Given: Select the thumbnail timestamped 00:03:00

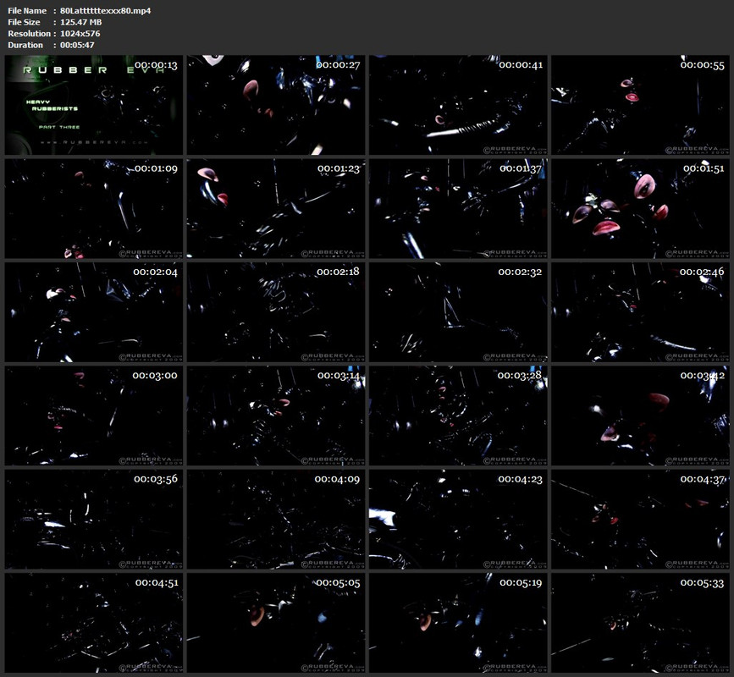Looking at the screenshot, I should coord(94,416).
